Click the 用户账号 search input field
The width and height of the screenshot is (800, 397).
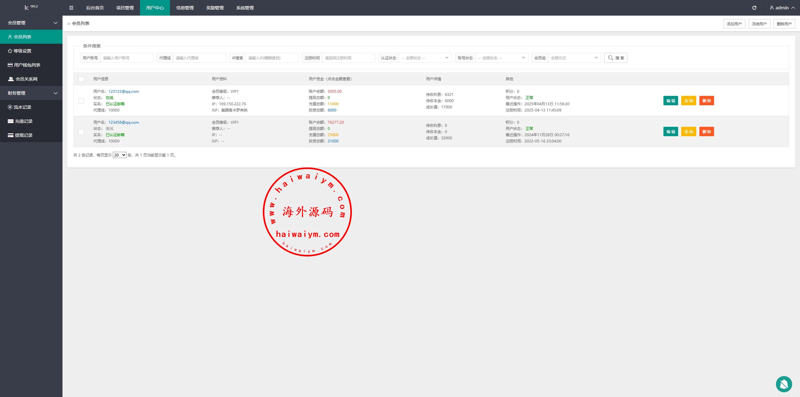pos(127,58)
